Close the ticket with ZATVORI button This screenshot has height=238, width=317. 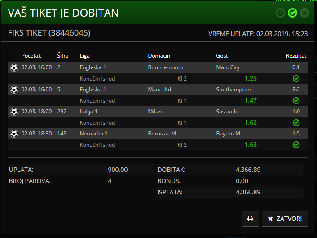(285, 219)
